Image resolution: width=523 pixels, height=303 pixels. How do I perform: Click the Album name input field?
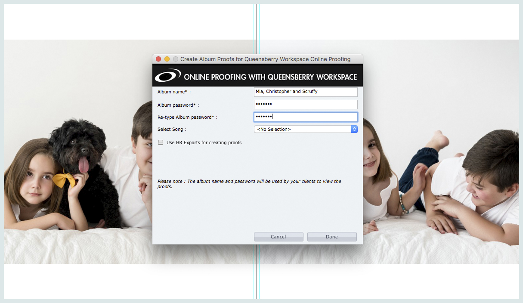(x=306, y=92)
